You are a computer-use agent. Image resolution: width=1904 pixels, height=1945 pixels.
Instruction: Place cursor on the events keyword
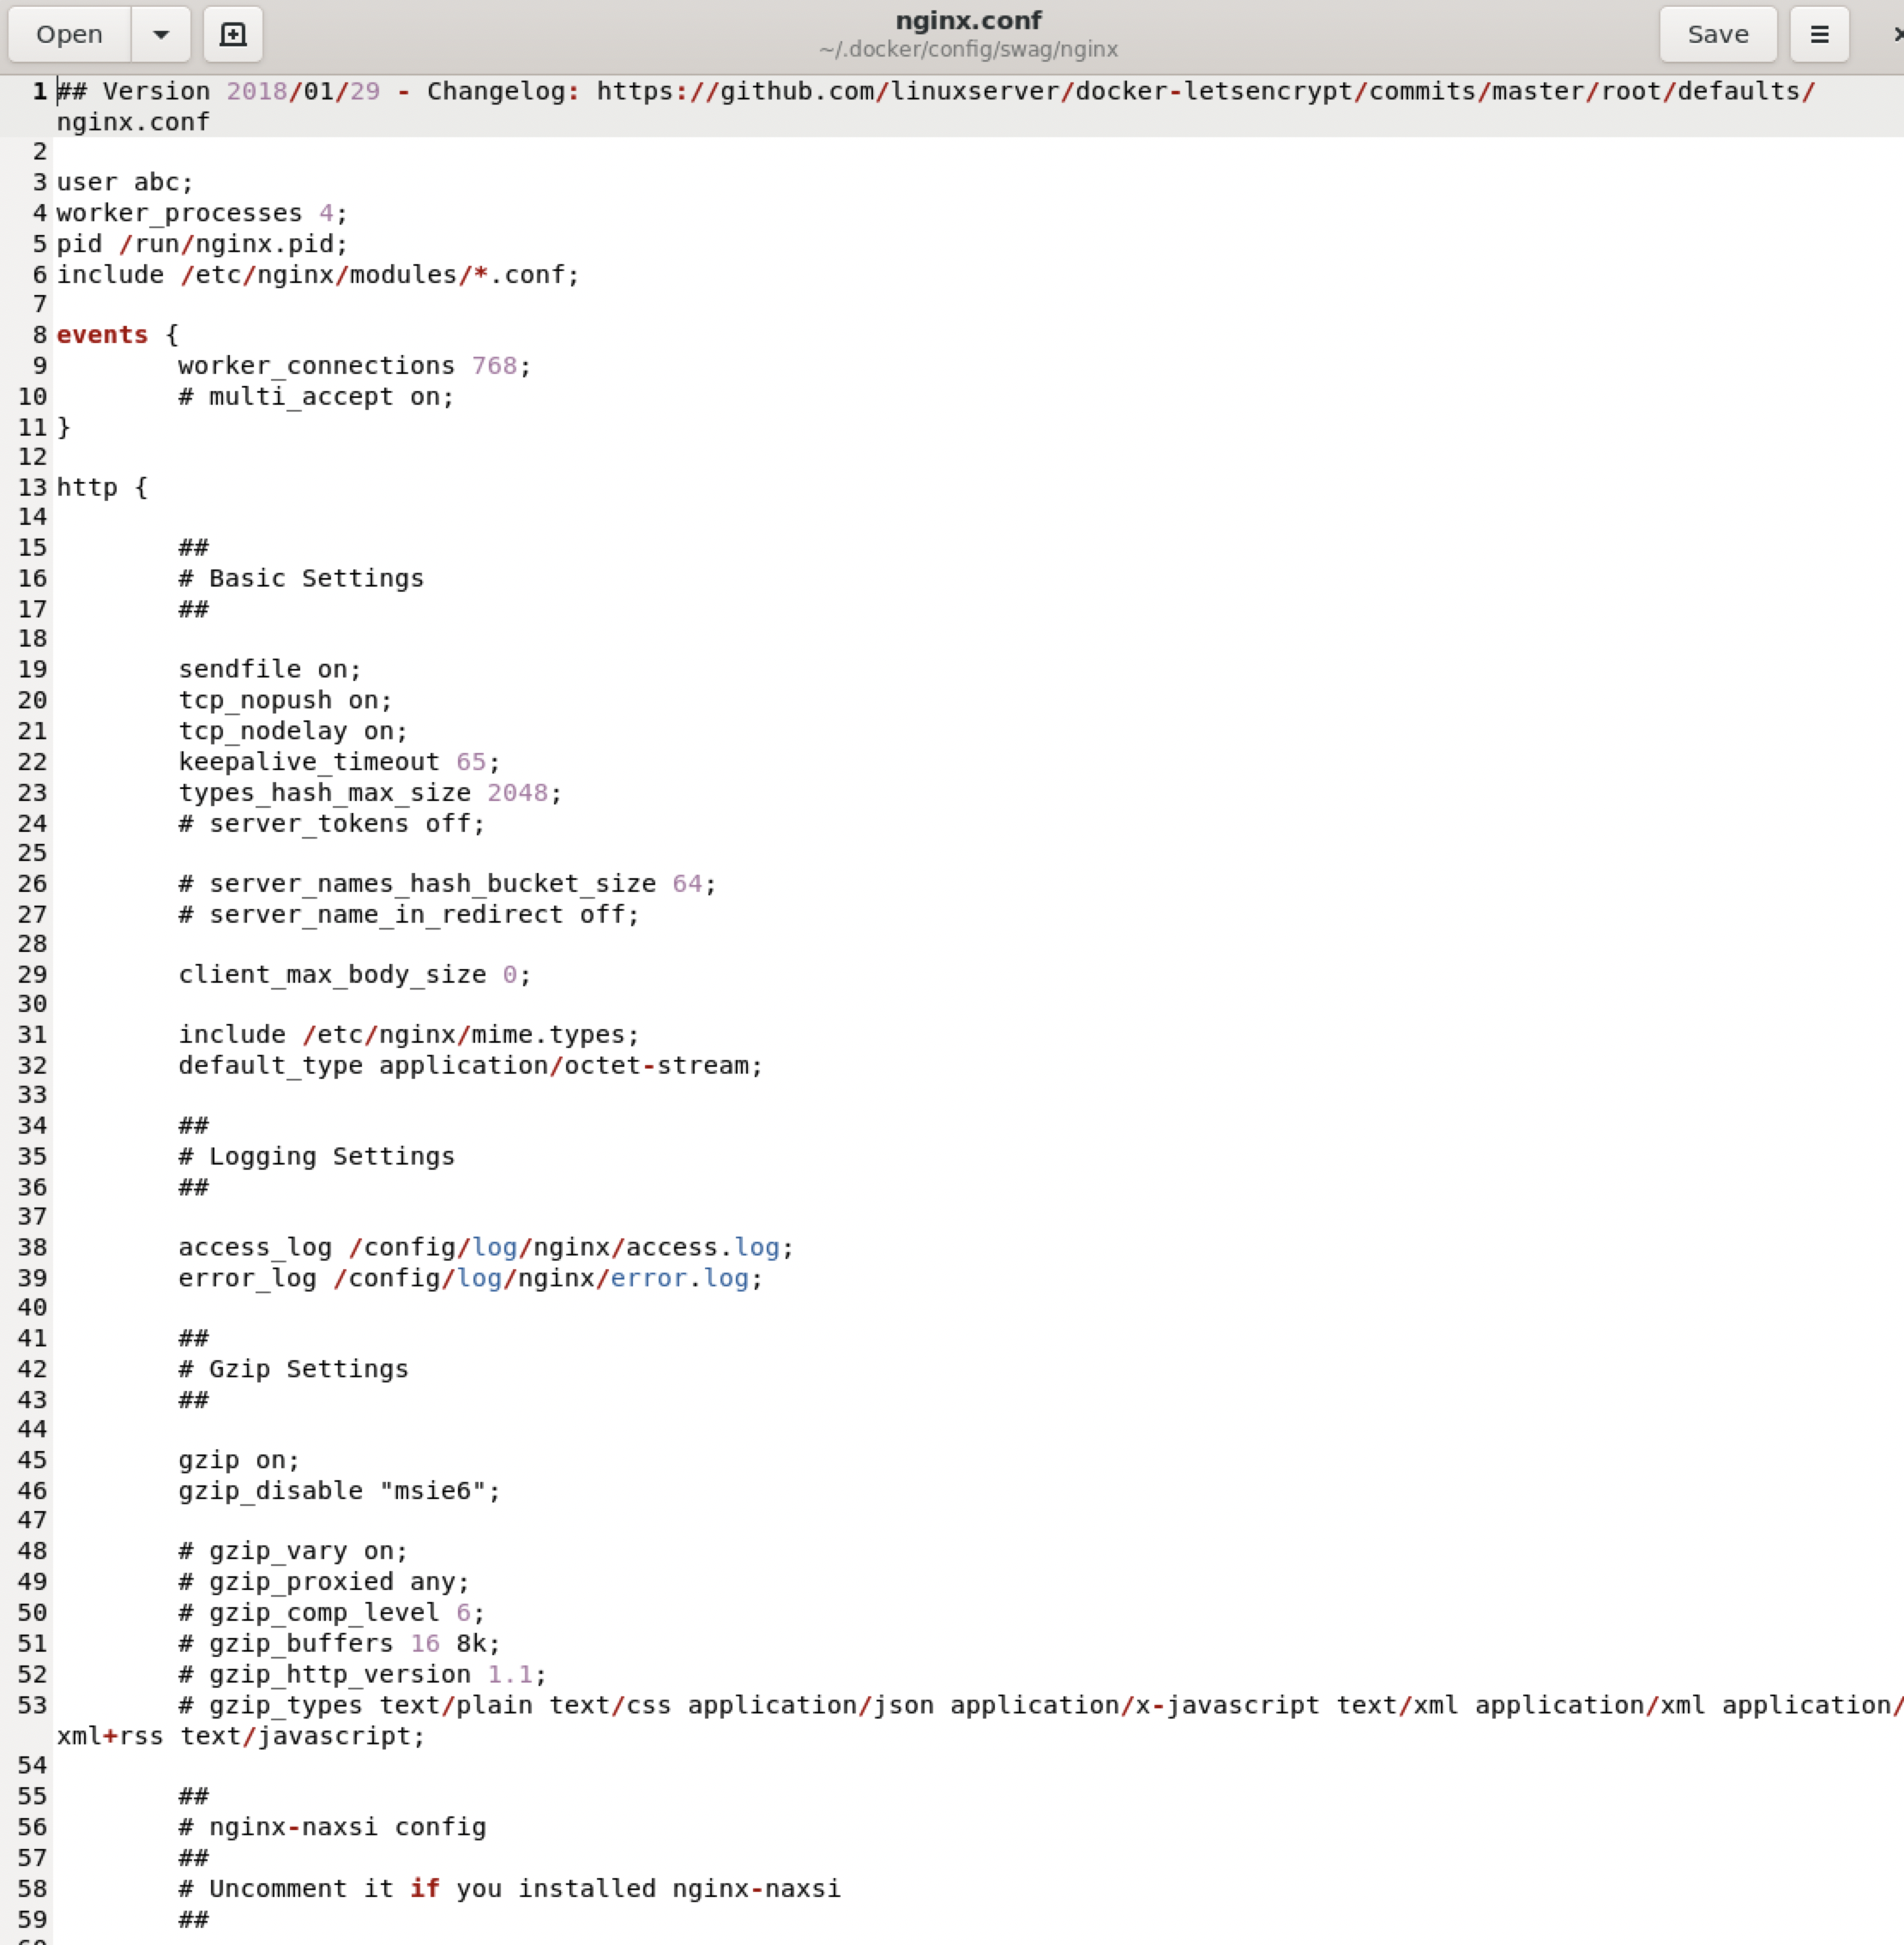(101, 335)
